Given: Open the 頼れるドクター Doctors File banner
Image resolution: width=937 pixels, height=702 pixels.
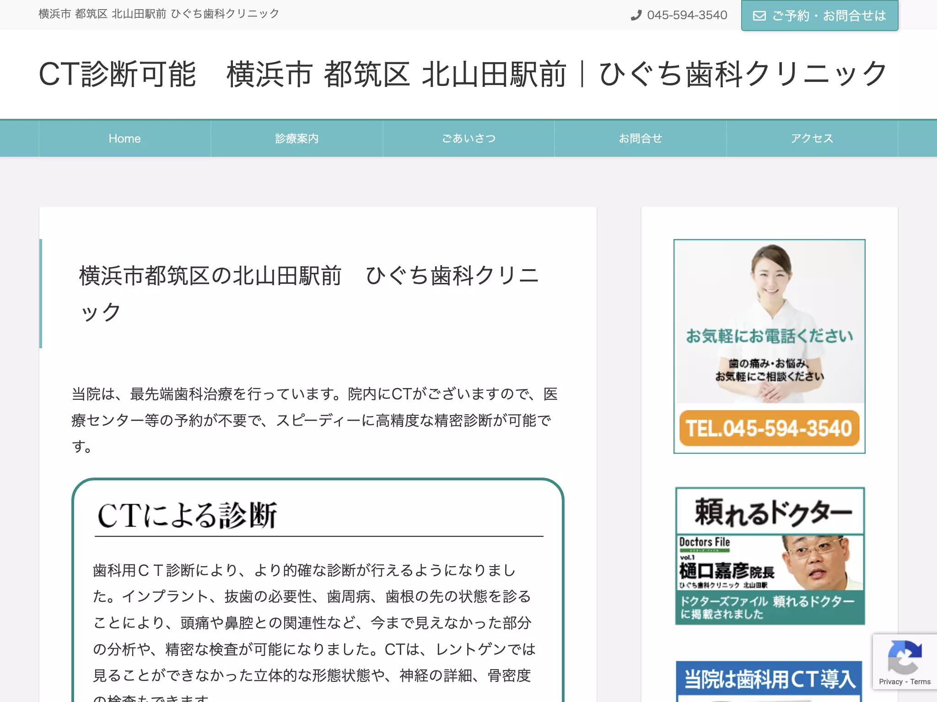Looking at the screenshot, I should tap(770, 556).
